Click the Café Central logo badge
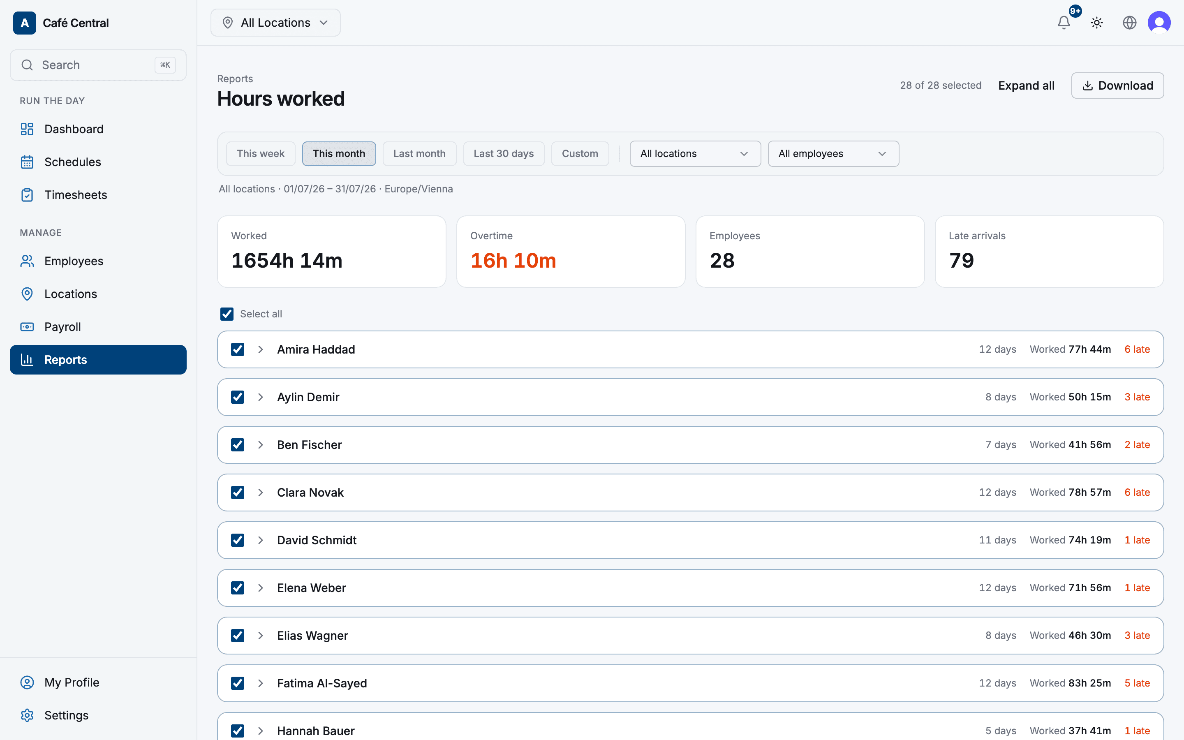The image size is (1184, 740). pos(25,23)
